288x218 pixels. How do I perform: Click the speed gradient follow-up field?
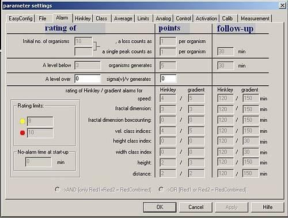(x=251, y=98)
